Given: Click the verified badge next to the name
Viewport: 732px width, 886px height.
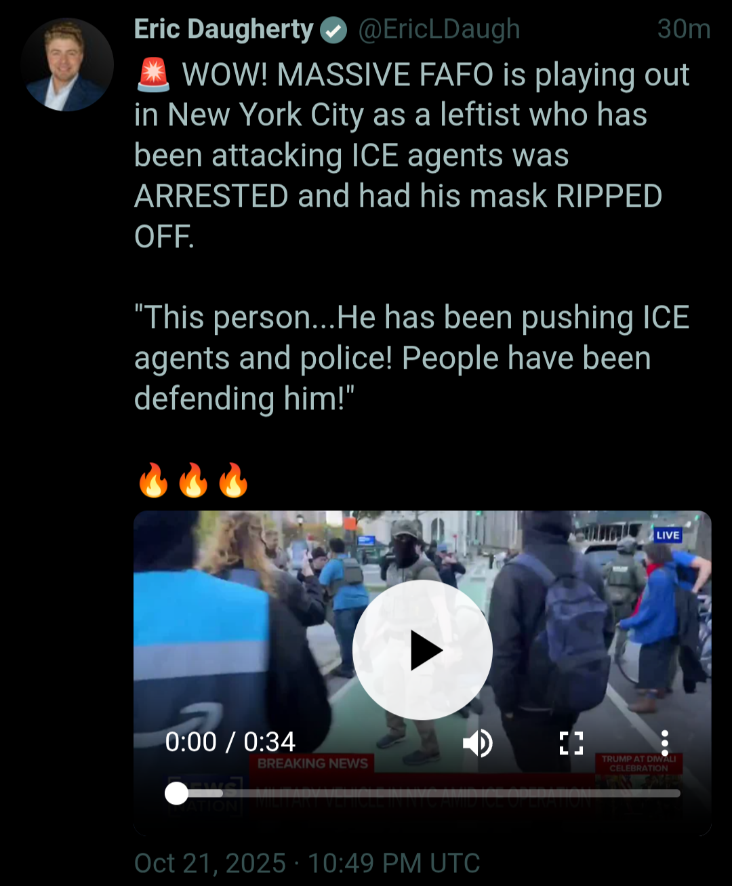Looking at the screenshot, I should click(333, 31).
